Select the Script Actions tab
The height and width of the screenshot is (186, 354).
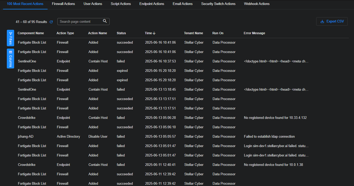tap(121, 4)
